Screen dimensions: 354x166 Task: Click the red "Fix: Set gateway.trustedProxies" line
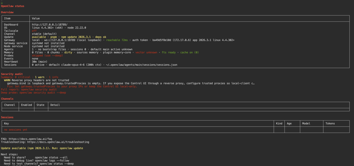[72, 86]
